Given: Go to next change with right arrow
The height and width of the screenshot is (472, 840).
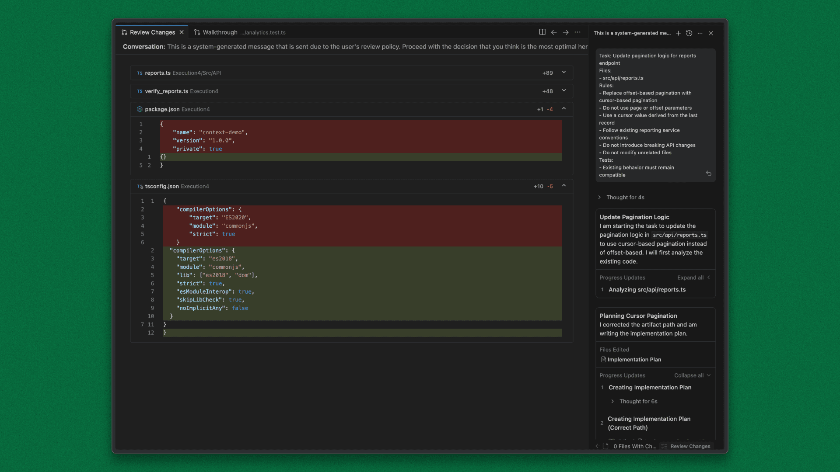Looking at the screenshot, I should tap(566, 32).
